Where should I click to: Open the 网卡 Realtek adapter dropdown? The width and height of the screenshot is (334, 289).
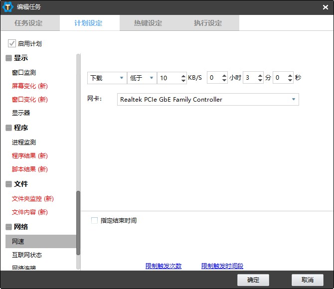[208, 100]
